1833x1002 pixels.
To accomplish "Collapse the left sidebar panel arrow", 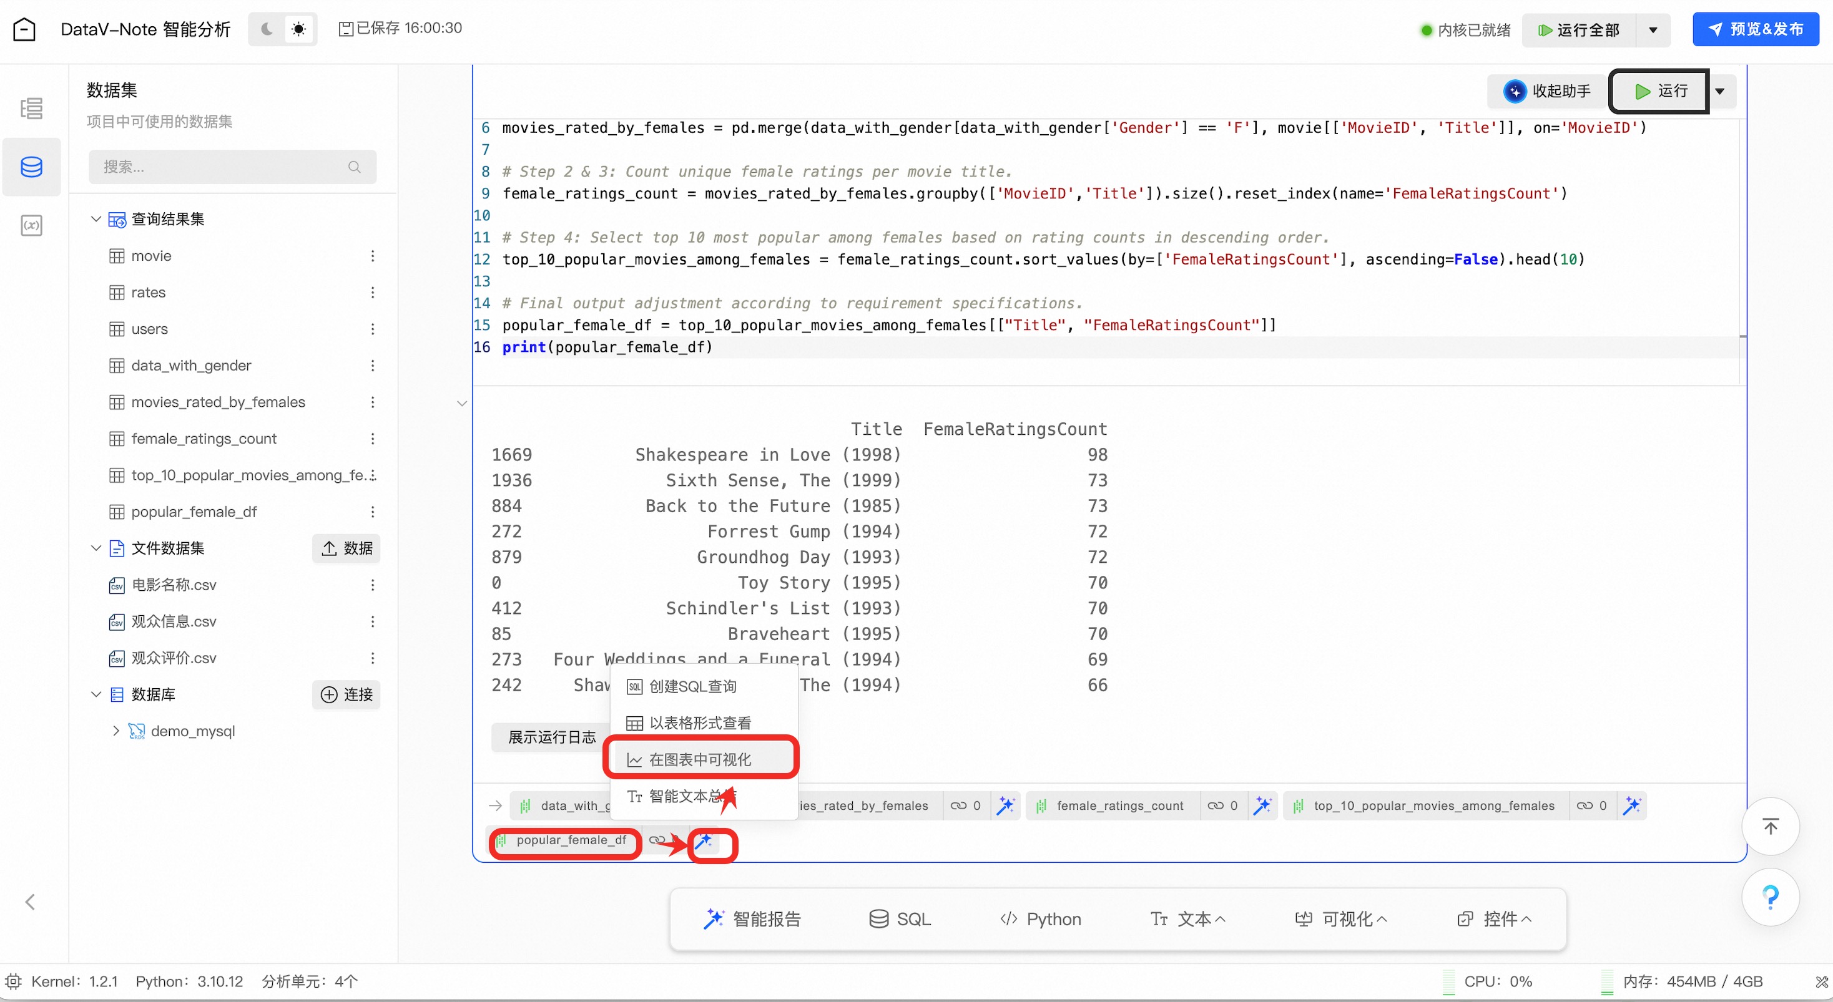I will pyautogui.click(x=30, y=902).
